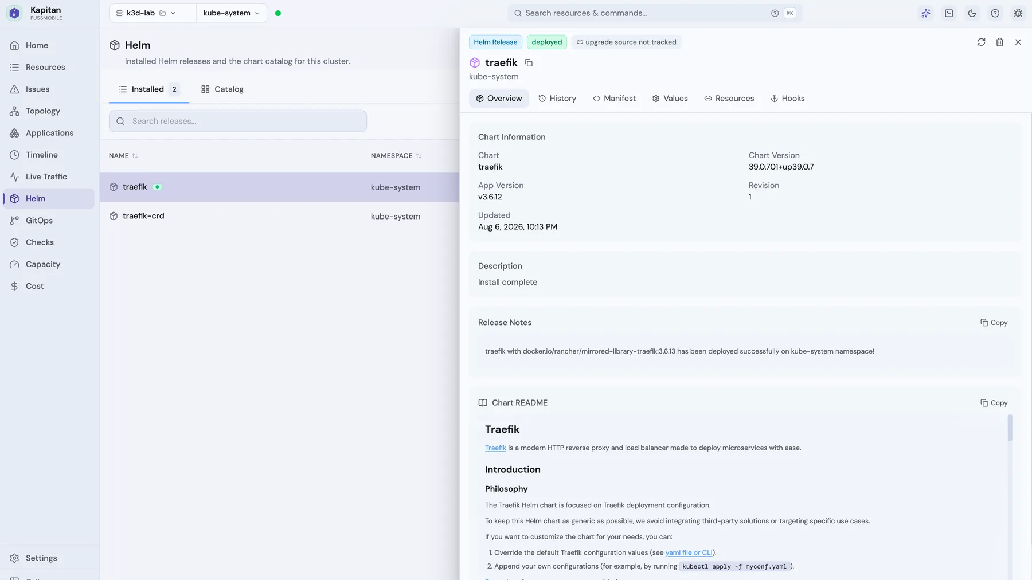Delete release with the trash icon
1032x580 pixels.
(999, 42)
